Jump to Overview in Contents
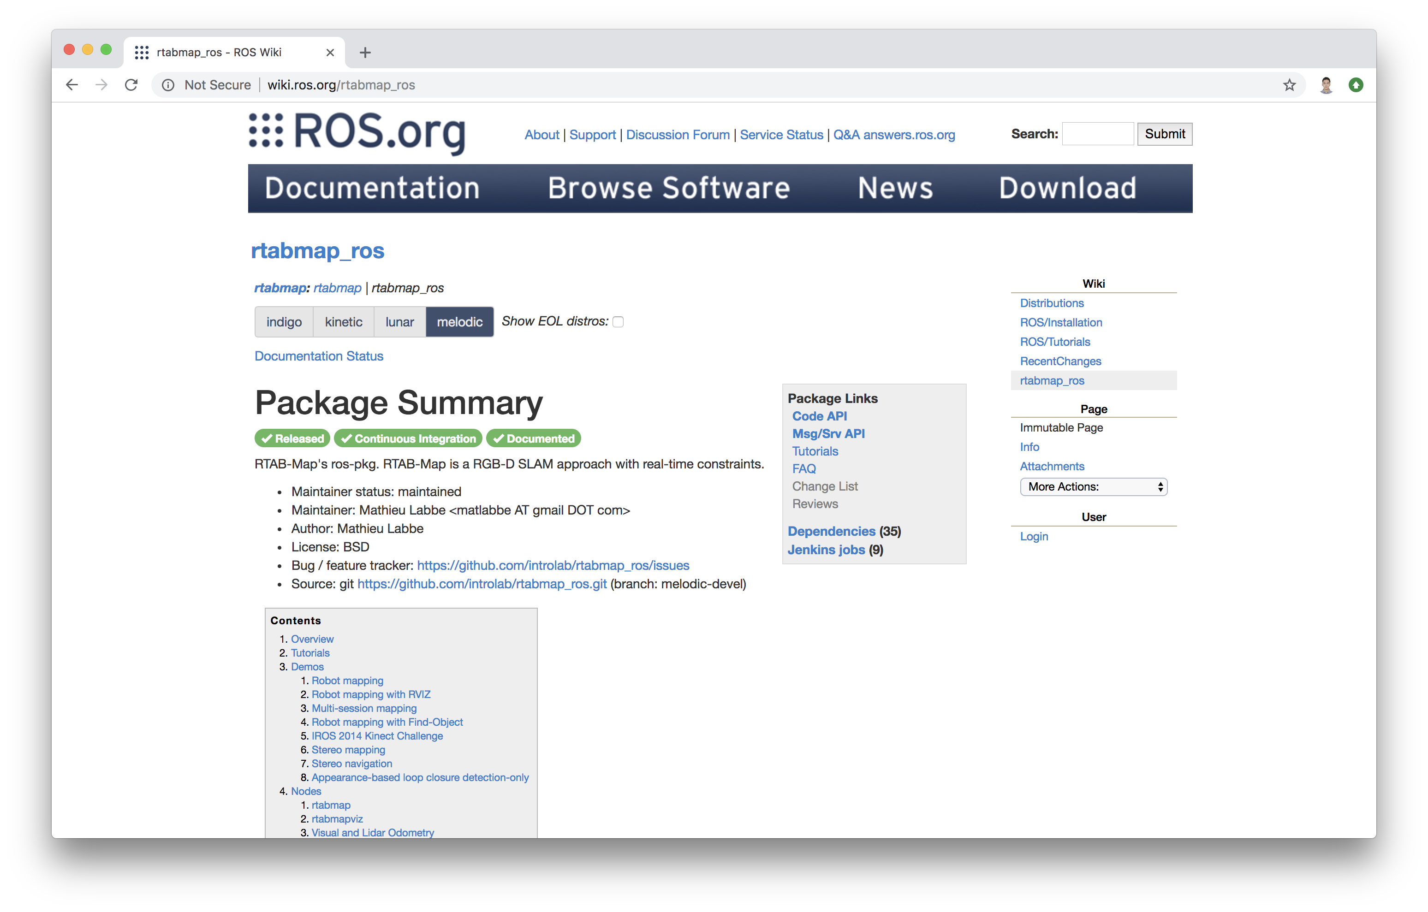Viewport: 1428px width, 912px height. point(313,639)
